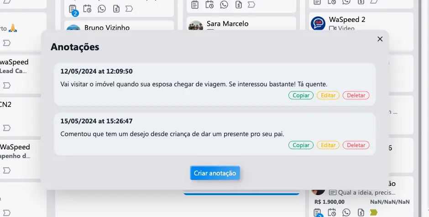This screenshot has width=429, height=217.
Task: Select the WaSpeed 2 card name
Action: 347,20
